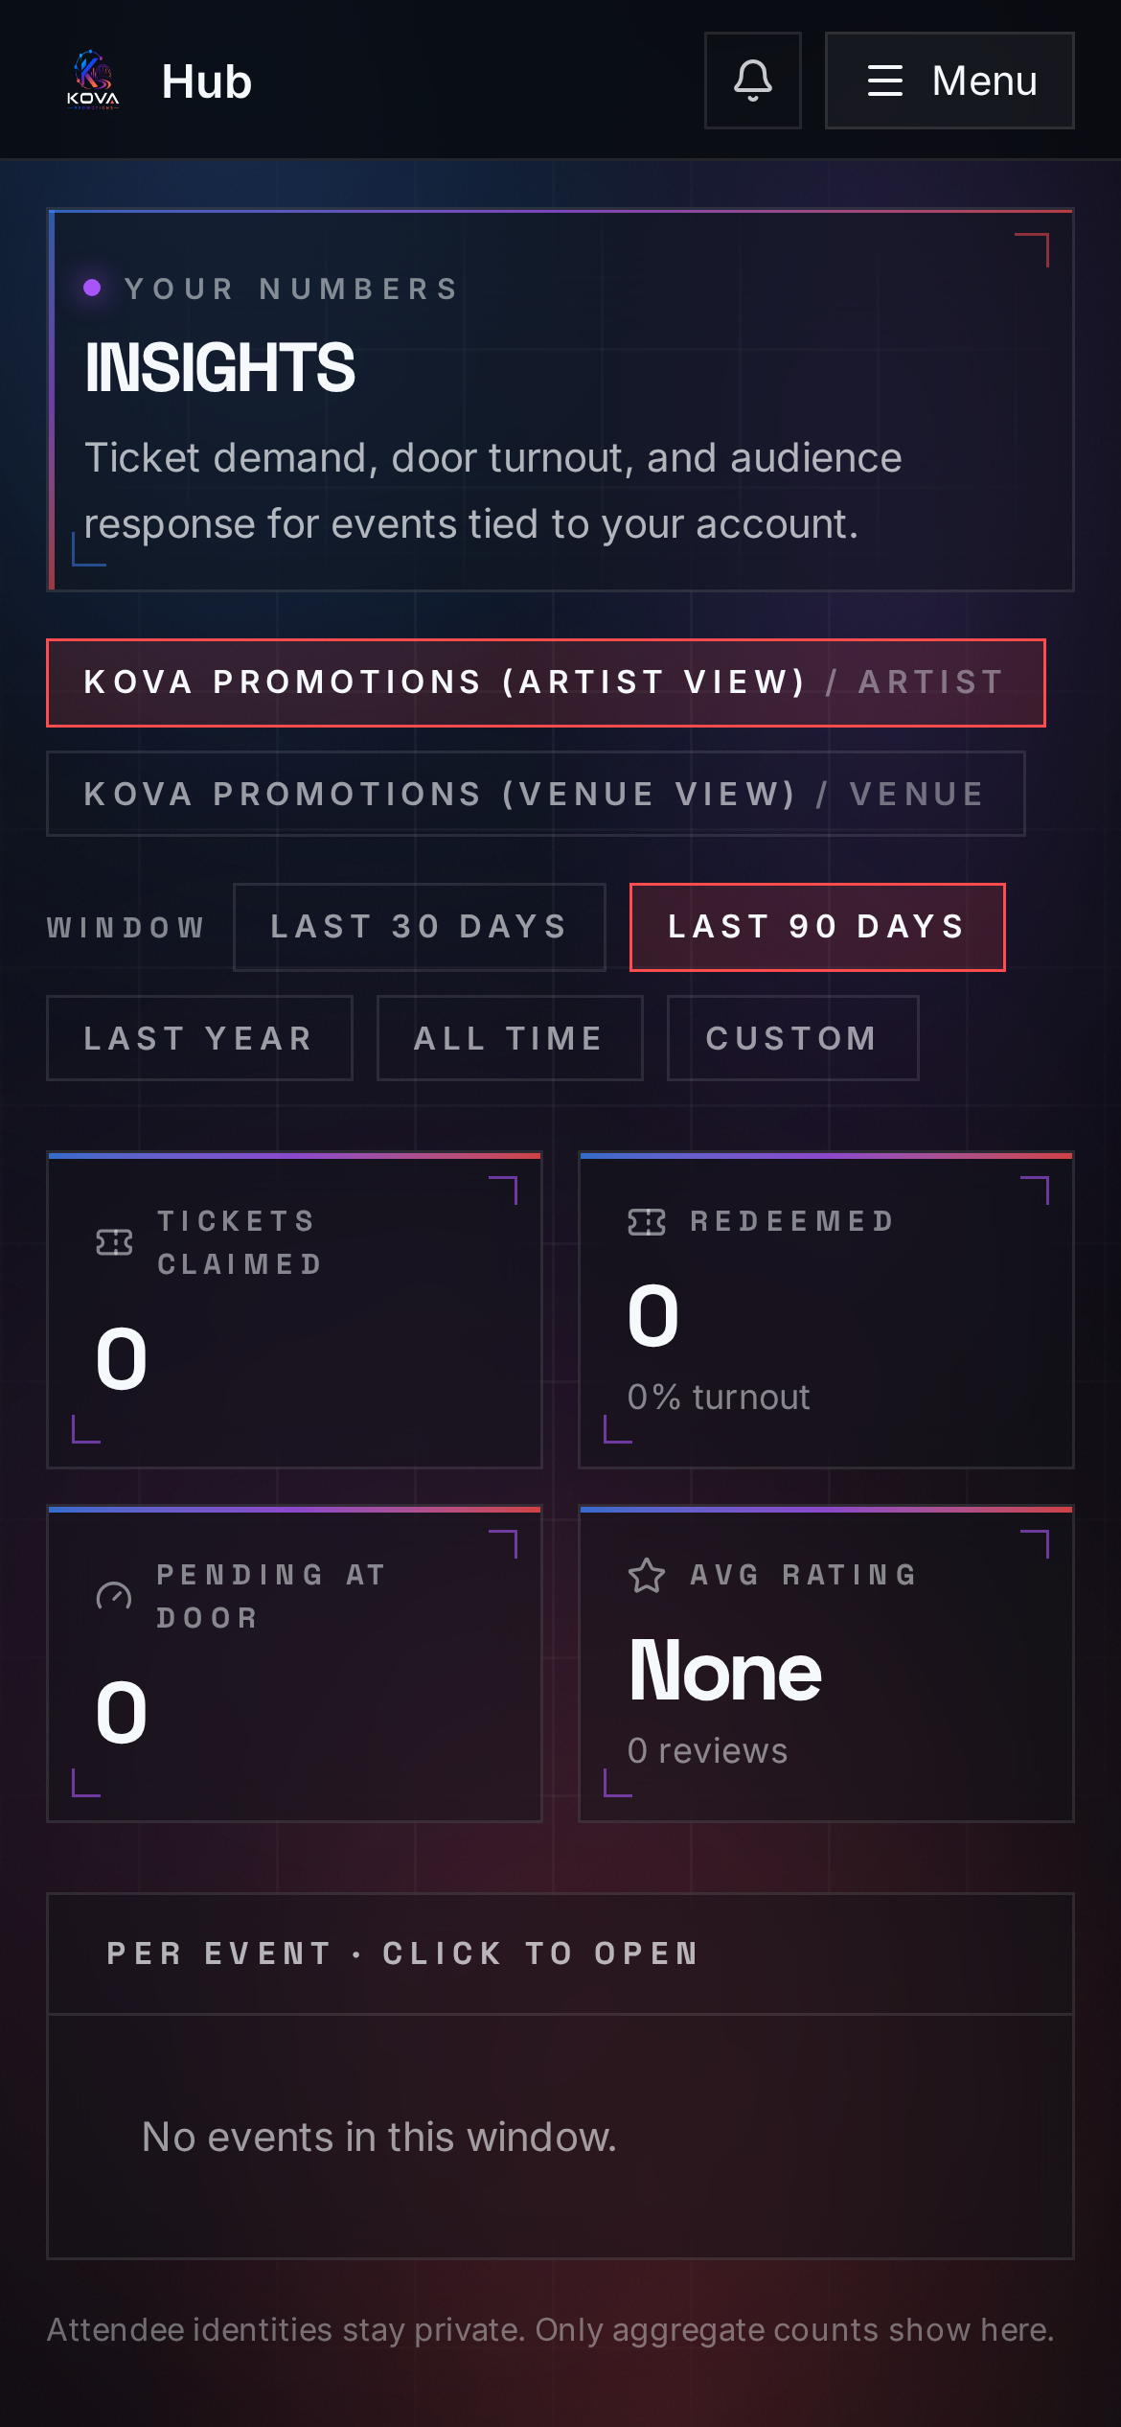The image size is (1121, 2427).
Task: Click the KOVA logo icon
Action: click(x=93, y=81)
